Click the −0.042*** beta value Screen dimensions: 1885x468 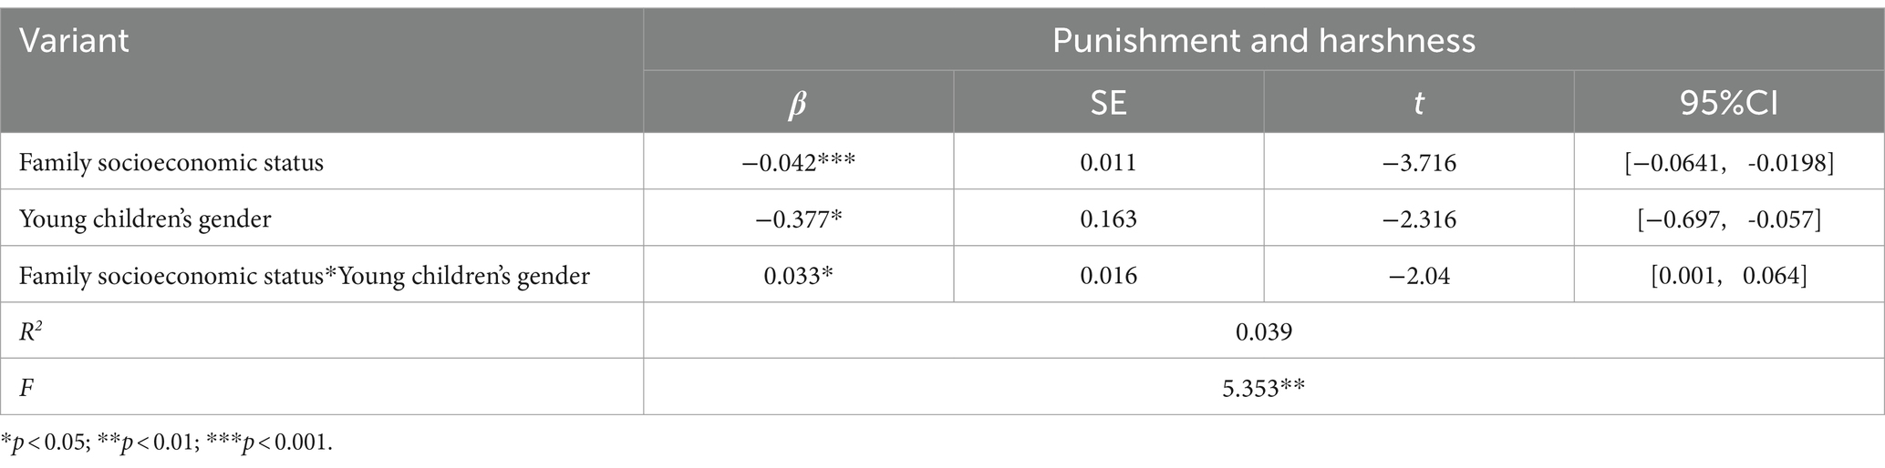pyautogui.click(x=798, y=163)
